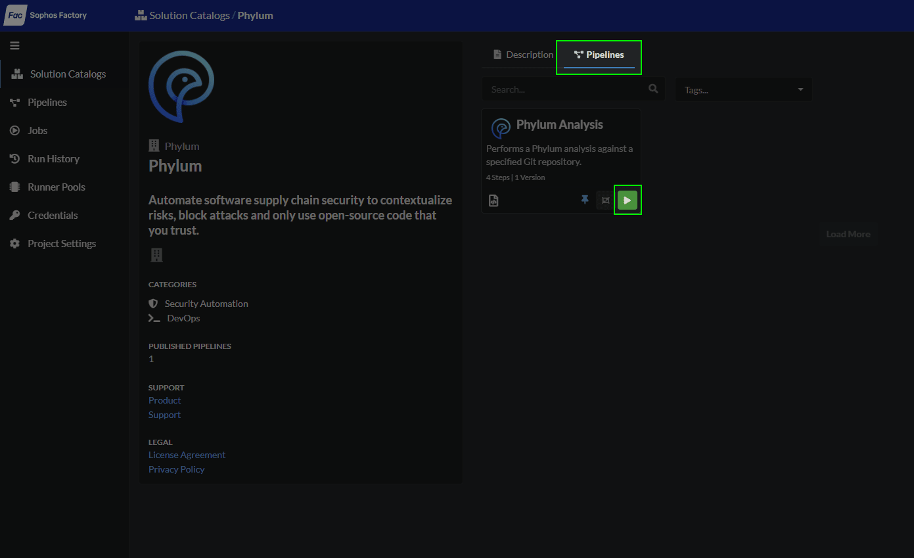Open Run History in the sidebar
The image size is (914, 558).
click(x=44, y=159)
